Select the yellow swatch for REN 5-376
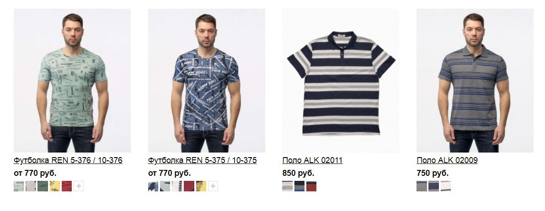Screen dimensions: 545x211 55,186
